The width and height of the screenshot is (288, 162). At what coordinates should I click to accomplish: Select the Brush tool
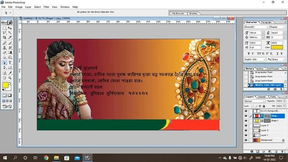tap(10, 43)
